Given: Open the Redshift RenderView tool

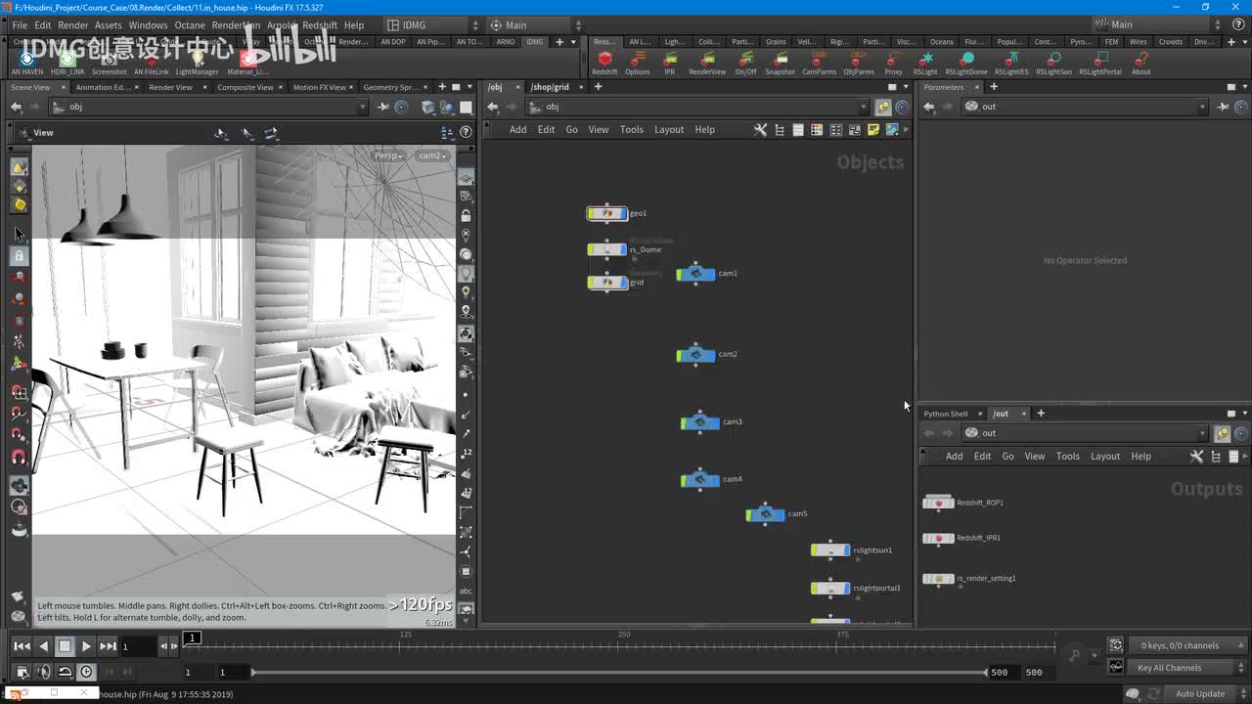Looking at the screenshot, I should (707, 61).
